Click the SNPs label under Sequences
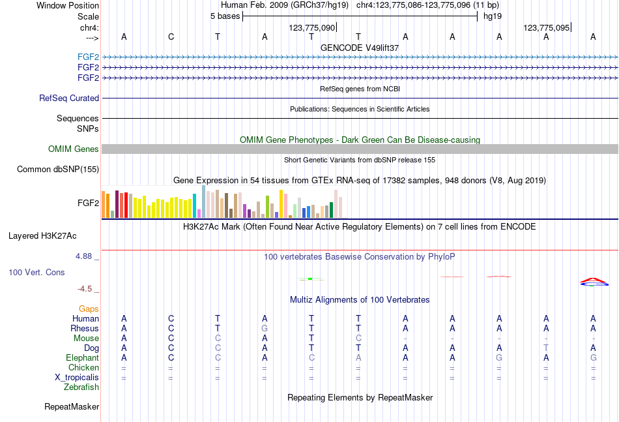Screen dimensions: 619x422 pyautogui.click(x=88, y=128)
